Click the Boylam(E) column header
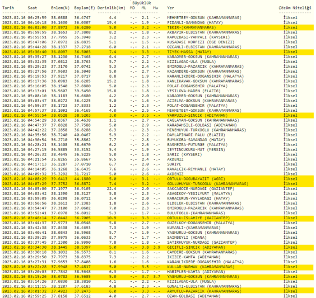The height and width of the screenshot is (298, 316). (85, 8)
